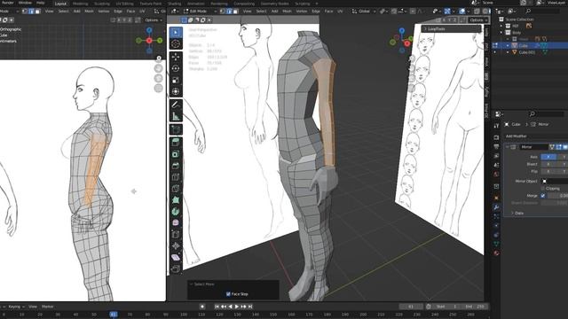Select the Scale tool
This screenshot has width=568, height=319.
coord(176,80)
